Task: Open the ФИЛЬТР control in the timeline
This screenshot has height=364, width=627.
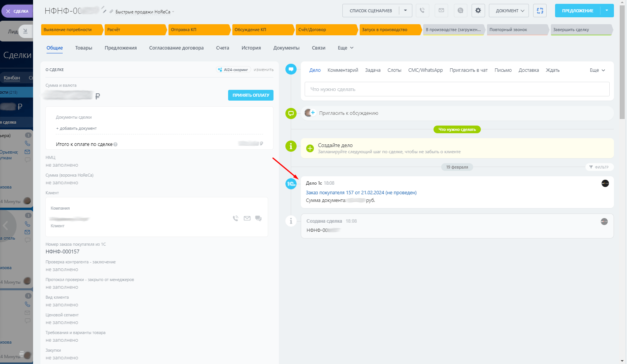Action: coord(599,167)
